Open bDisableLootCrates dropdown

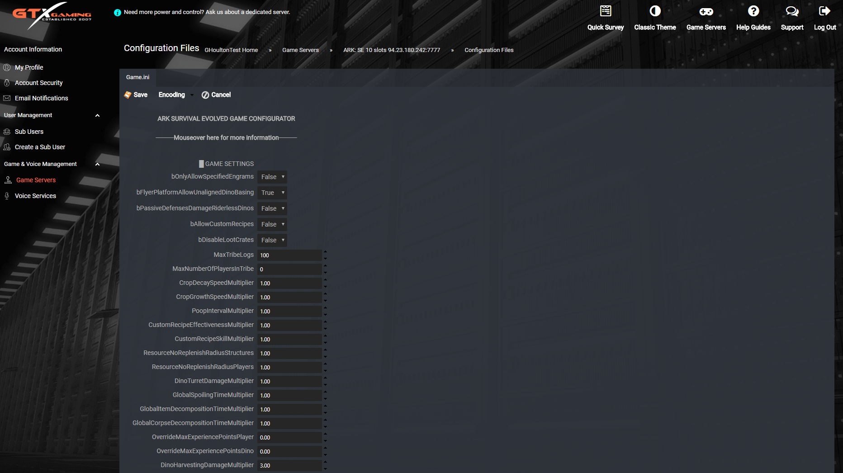[x=272, y=240]
